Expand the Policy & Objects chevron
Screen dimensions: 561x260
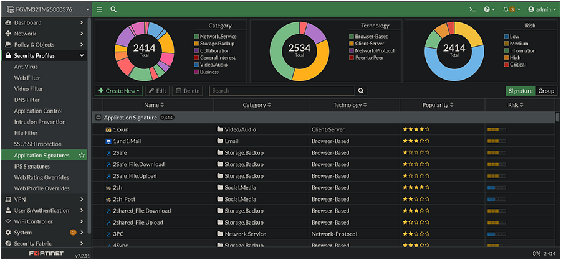(x=82, y=45)
